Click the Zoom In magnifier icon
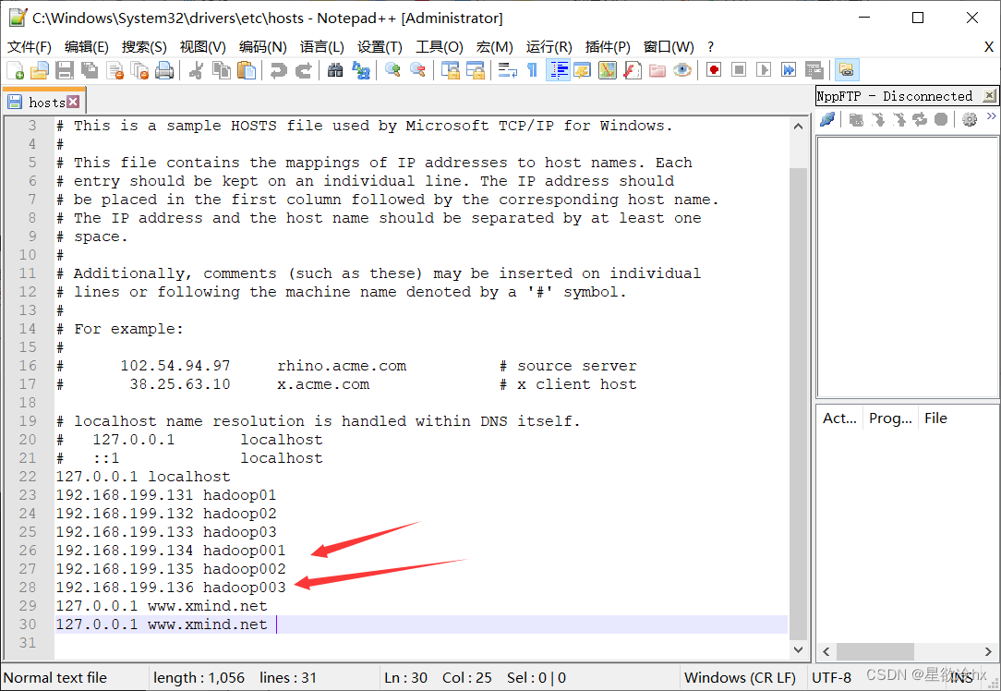Viewport: 1001px width, 691px height. [392, 70]
